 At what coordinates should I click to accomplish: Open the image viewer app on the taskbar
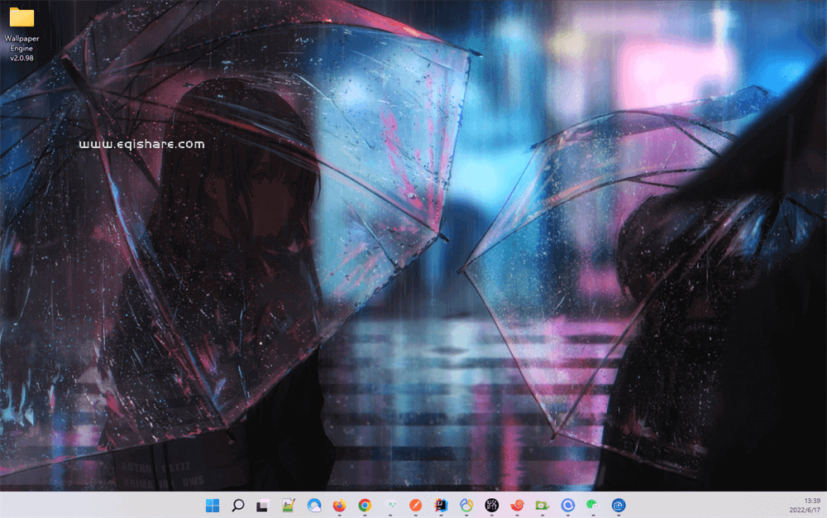[289, 506]
